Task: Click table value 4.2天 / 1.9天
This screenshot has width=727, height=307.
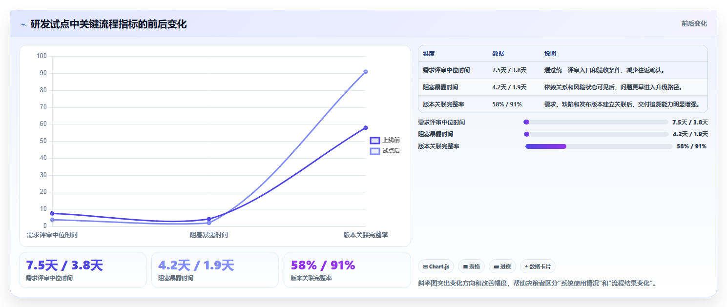Action: pyautogui.click(x=509, y=87)
